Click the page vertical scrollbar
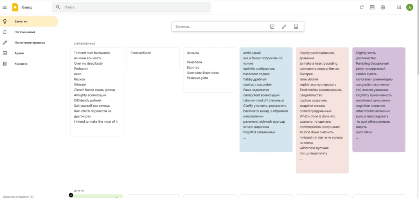The height and width of the screenshot is (198, 419). pyautogui.click(x=417, y=37)
